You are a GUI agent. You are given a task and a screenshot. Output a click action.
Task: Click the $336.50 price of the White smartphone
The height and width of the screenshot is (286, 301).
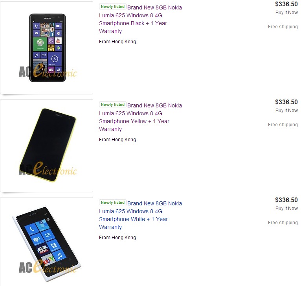(x=286, y=200)
